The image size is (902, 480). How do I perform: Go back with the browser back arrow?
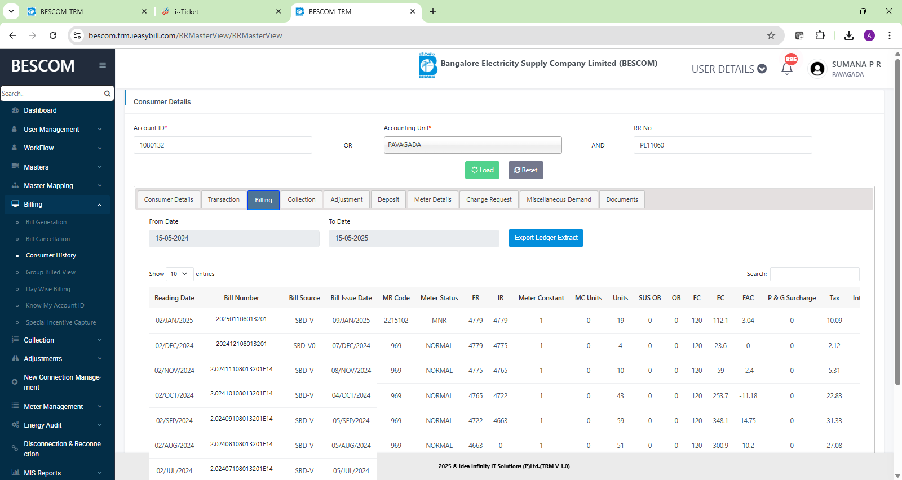pos(12,35)
